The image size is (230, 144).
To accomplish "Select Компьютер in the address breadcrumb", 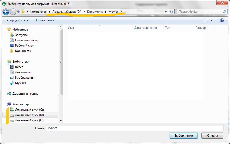I will (x=39, y=12).
